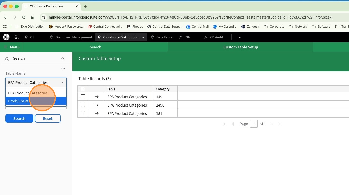Viewport: 349px width, 195px height.
Task: Open the CD Audit app
Action: 214,37
